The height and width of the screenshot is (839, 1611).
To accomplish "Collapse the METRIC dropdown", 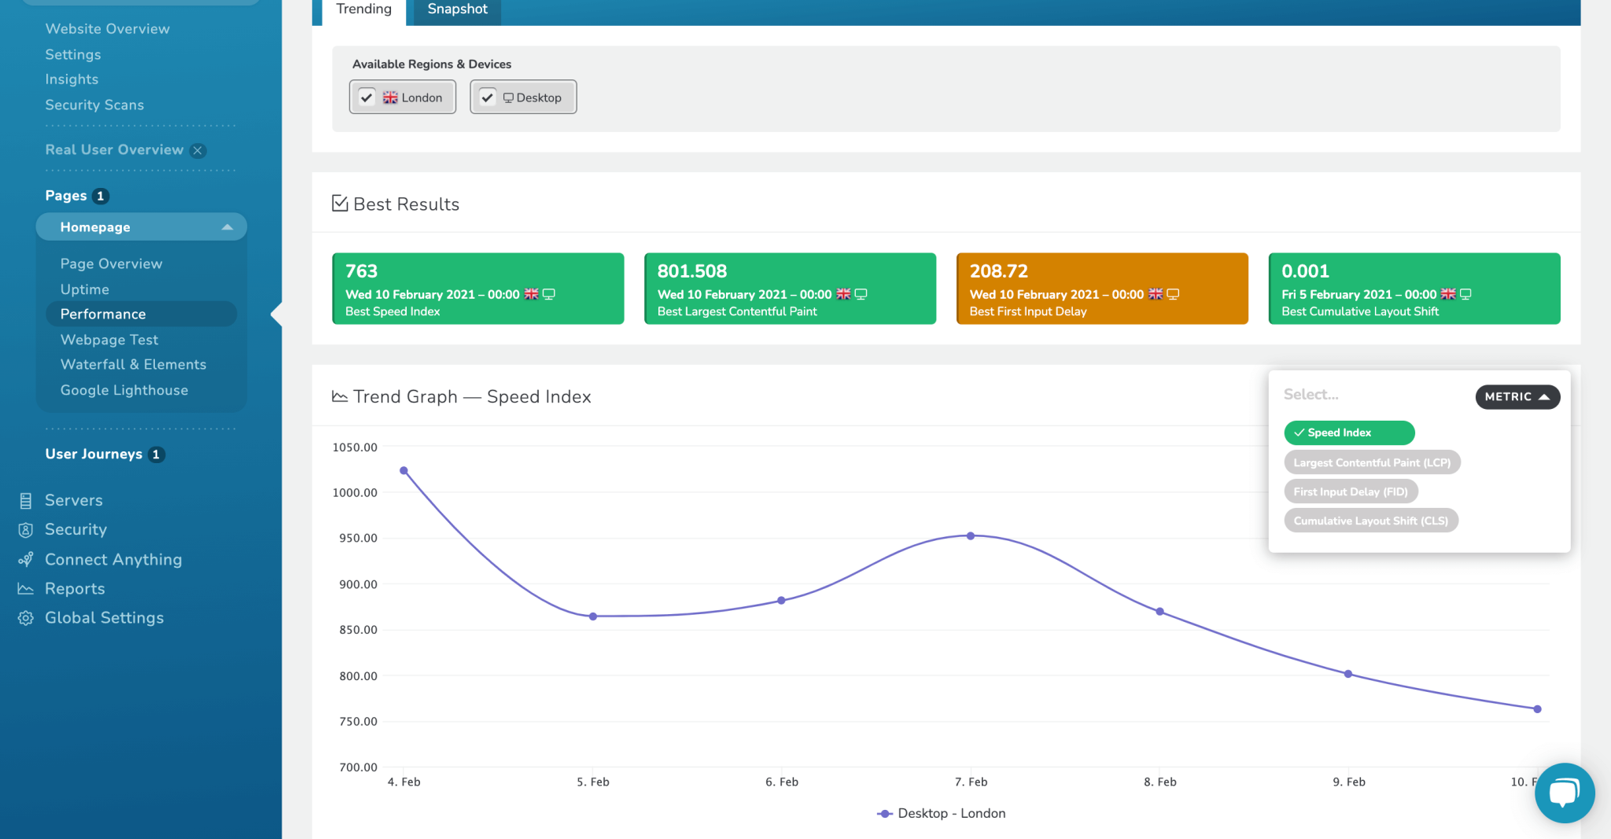I will [1516, 396].
